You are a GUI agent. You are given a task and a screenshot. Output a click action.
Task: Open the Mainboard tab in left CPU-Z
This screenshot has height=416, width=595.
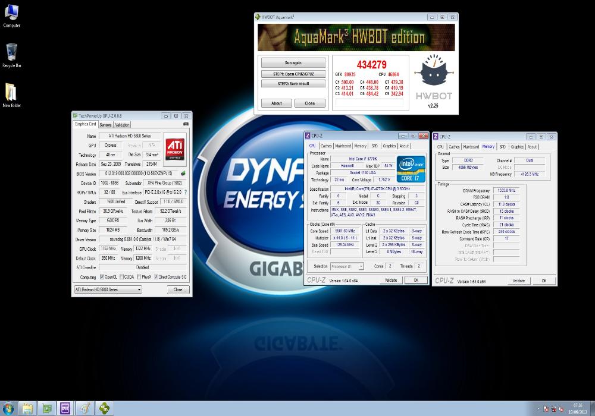coord(343,146)
